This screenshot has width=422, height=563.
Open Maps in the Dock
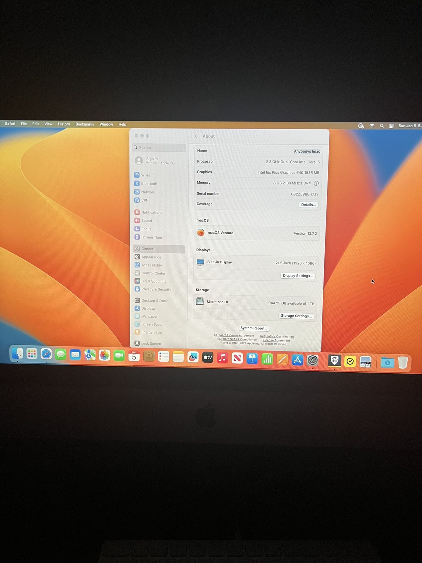[x=90, y=355]
